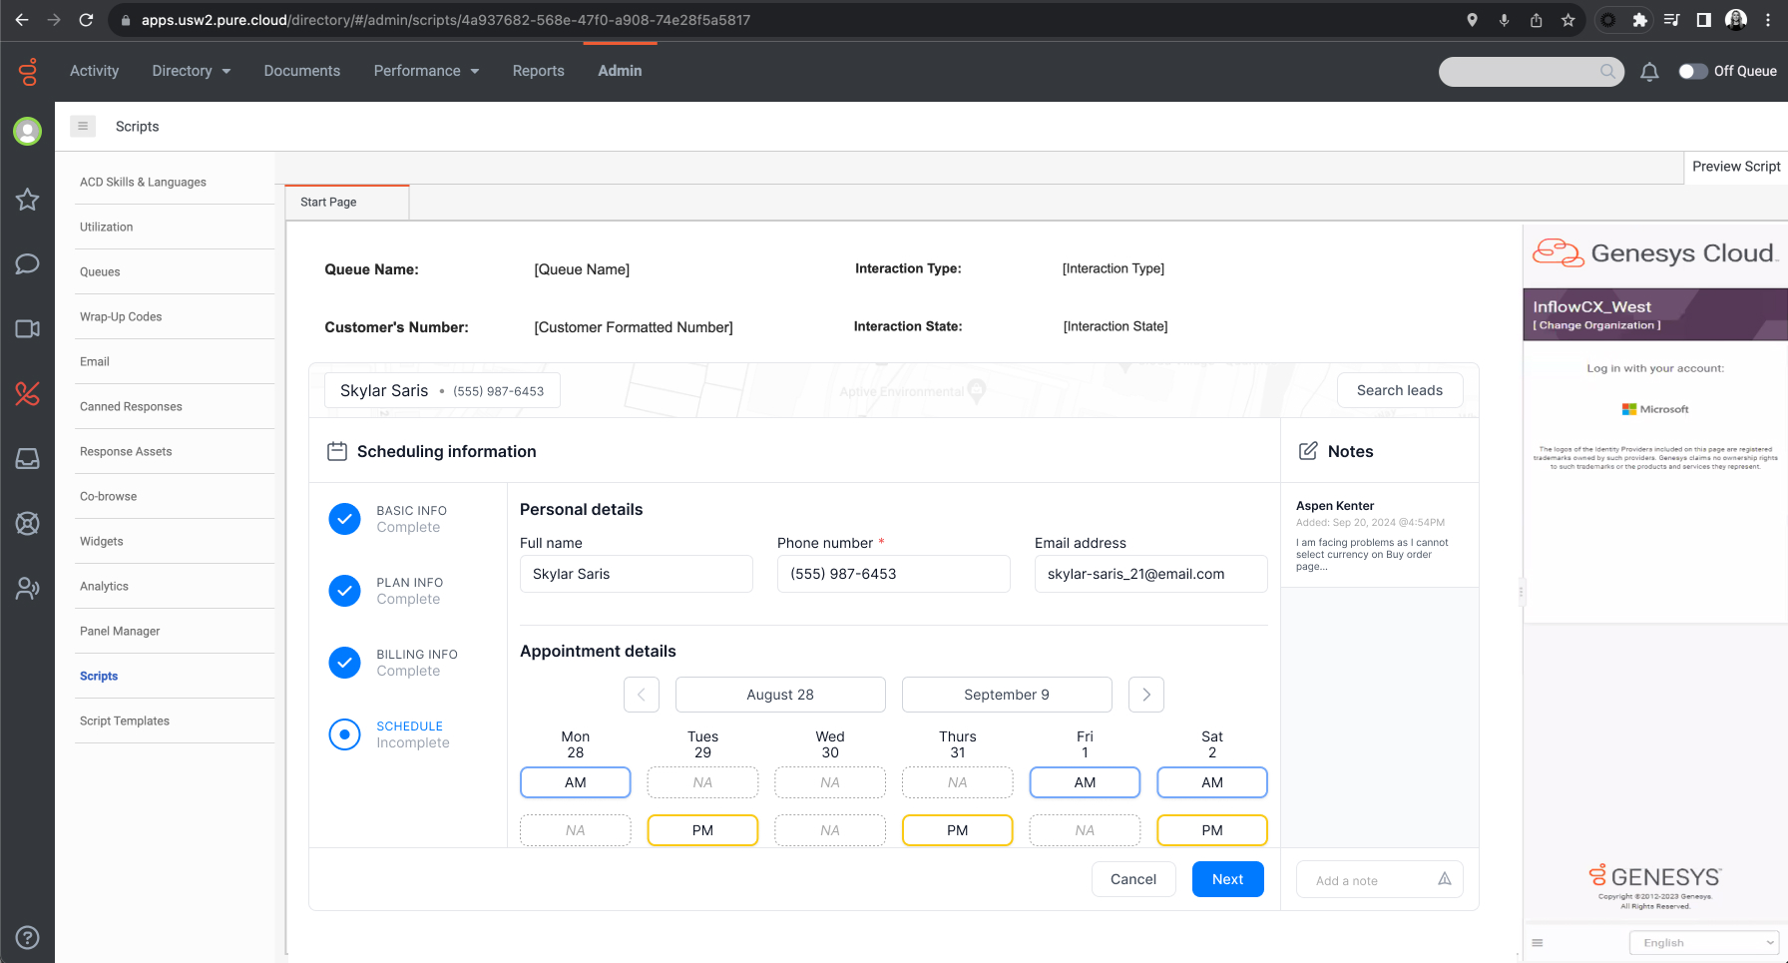Open the video camera icon in sidebar

[28, 329]
